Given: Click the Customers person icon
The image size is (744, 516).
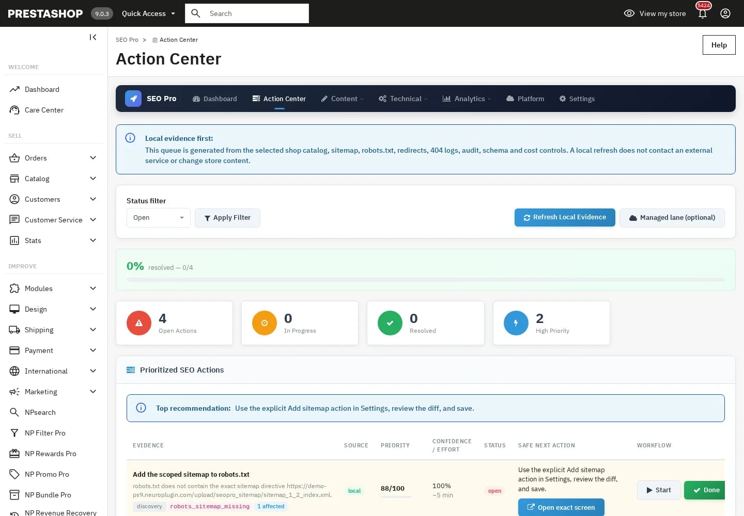Looking at the screenshot, I should [x=14, y=199].
